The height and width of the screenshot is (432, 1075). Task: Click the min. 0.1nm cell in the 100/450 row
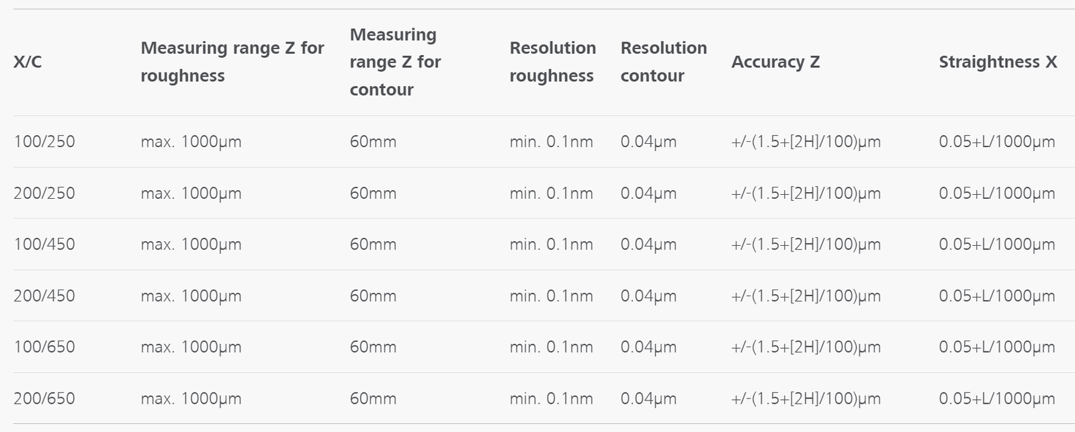[x=551, y=245]
